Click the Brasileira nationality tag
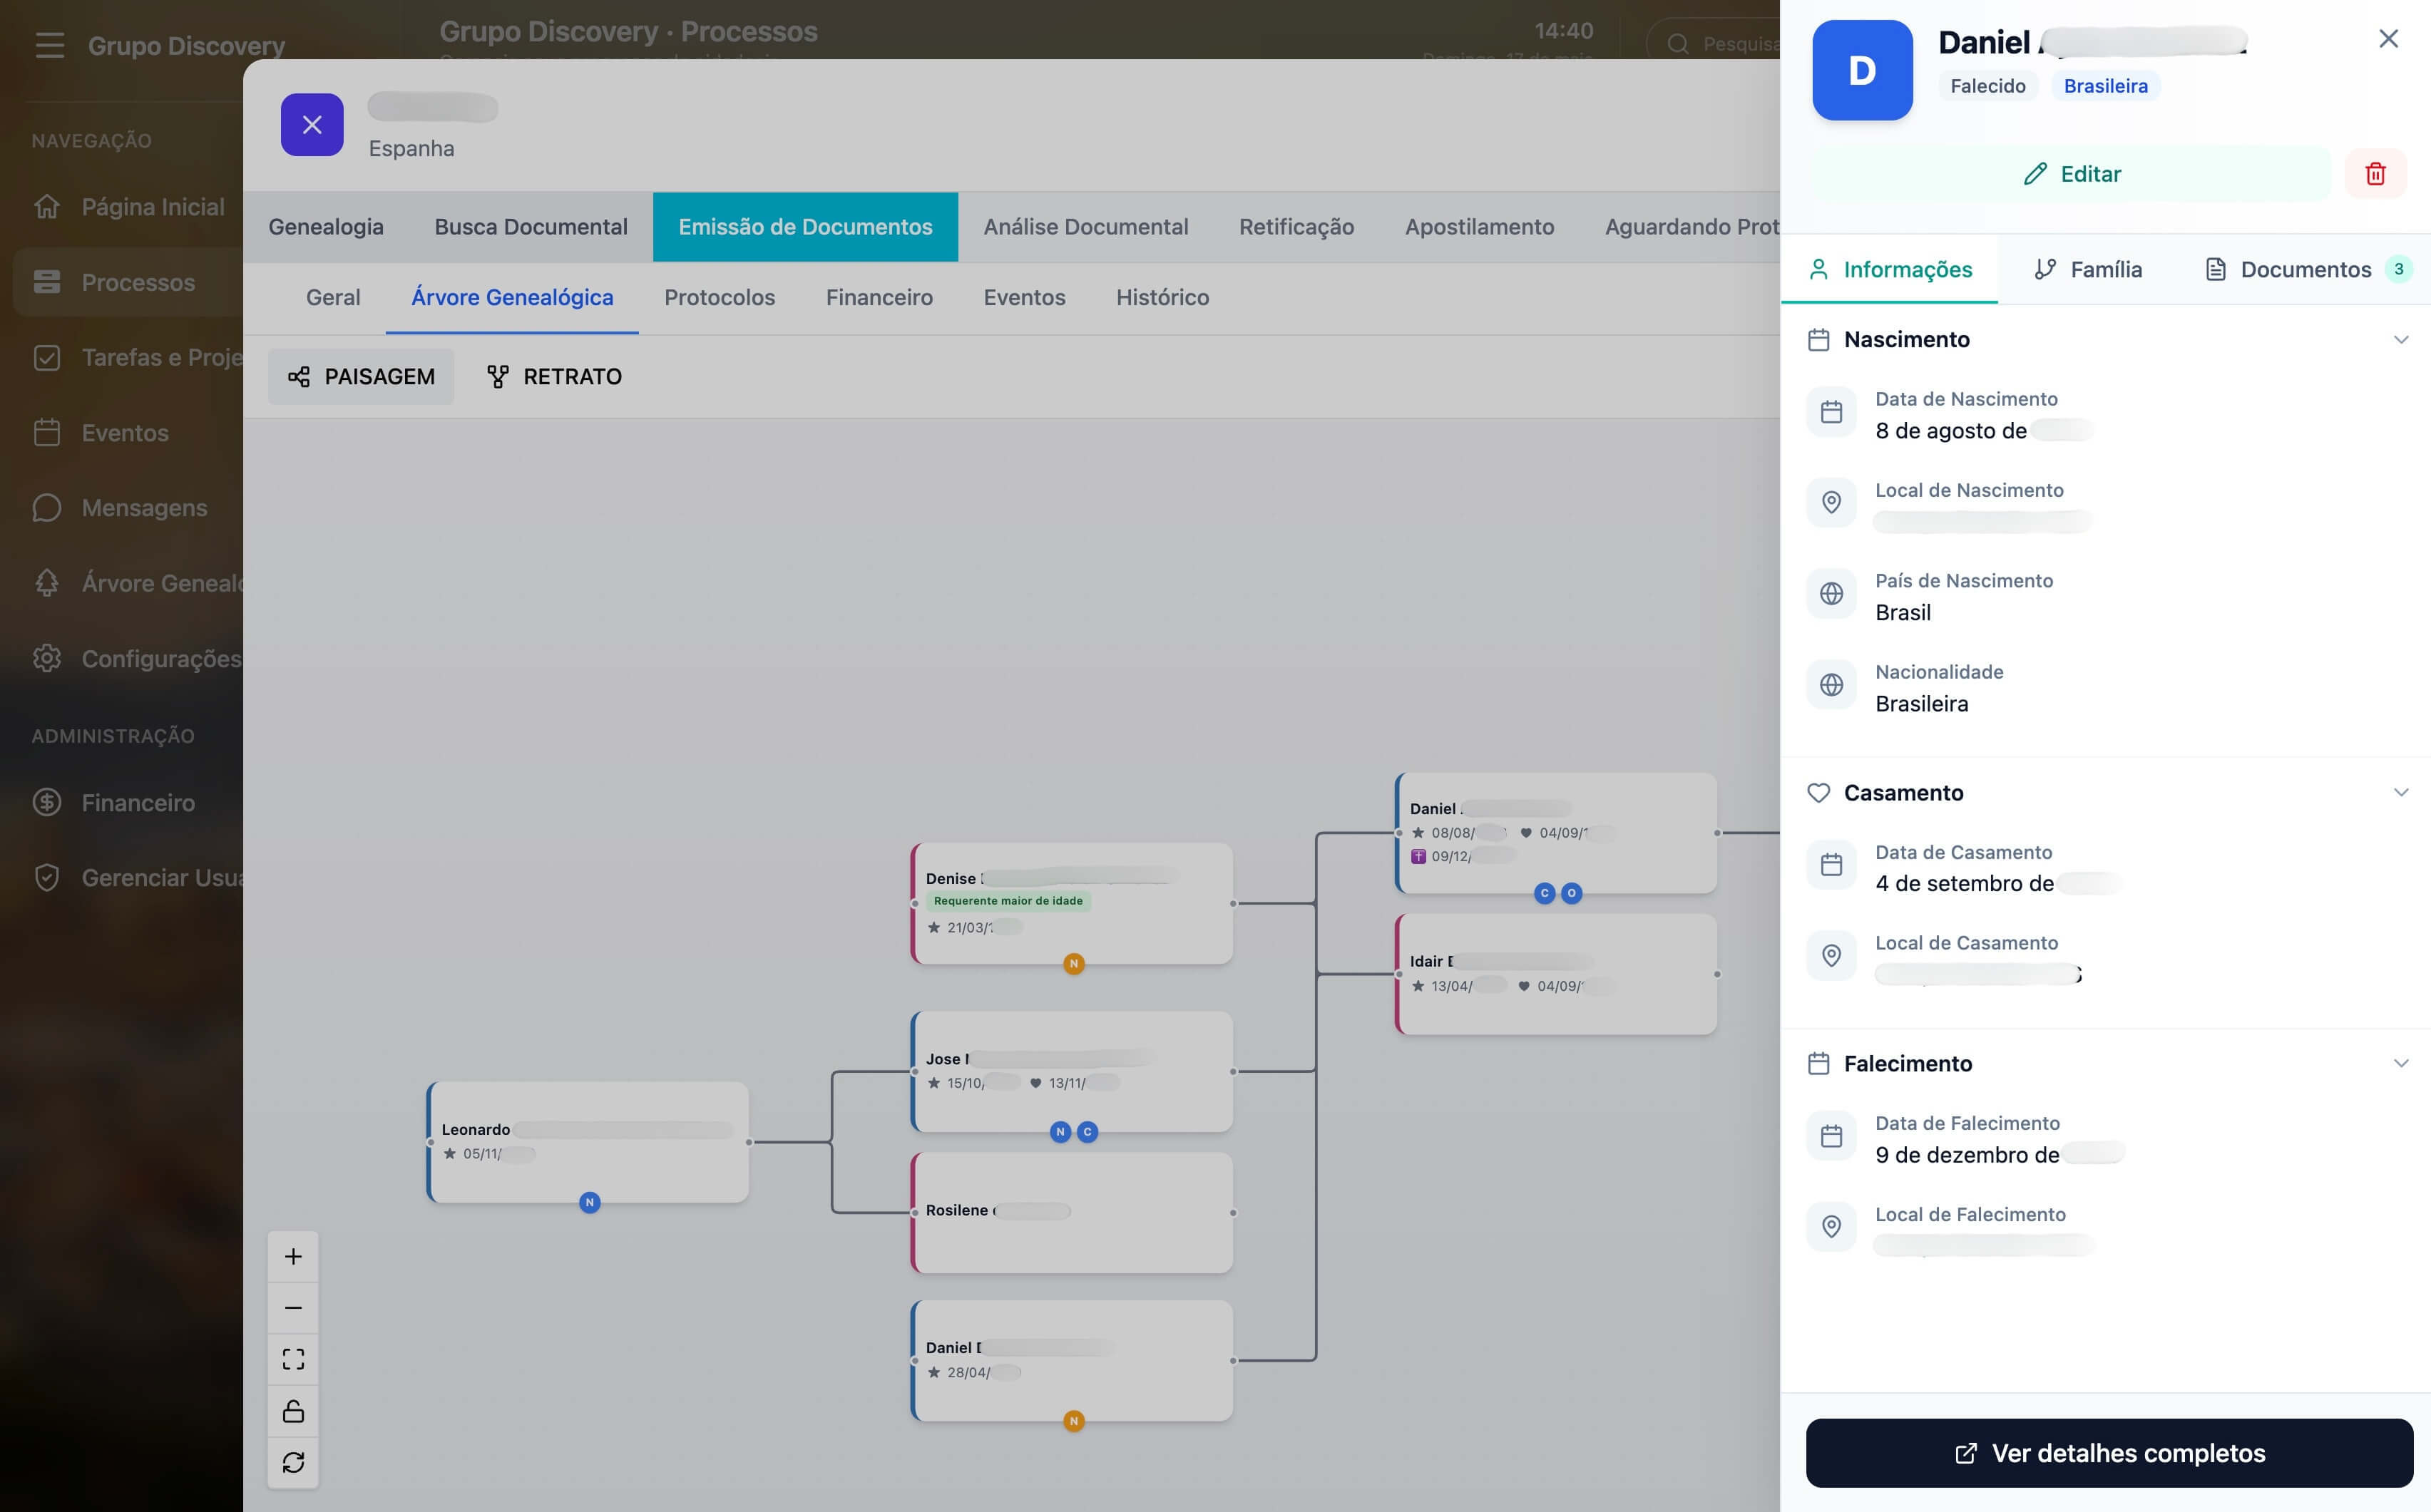The width and height of the screenshot is (2431, 1512). click(2106, 86)
